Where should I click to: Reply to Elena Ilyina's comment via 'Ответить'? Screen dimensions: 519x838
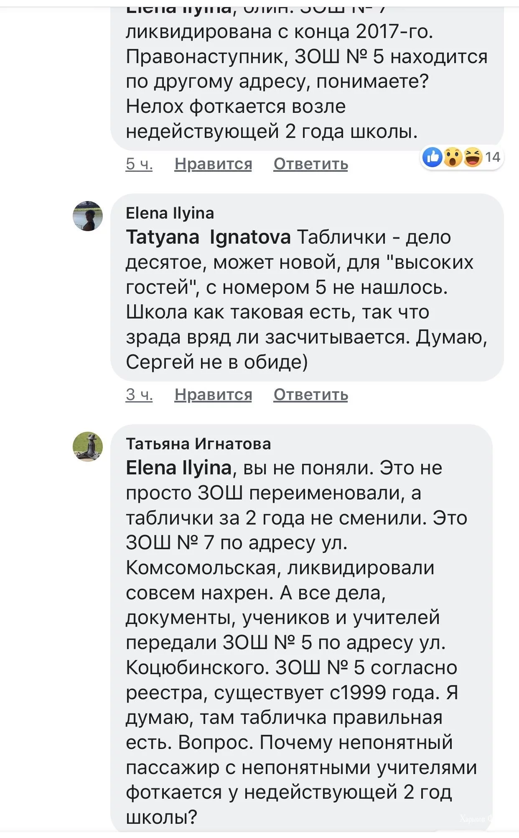310,394
